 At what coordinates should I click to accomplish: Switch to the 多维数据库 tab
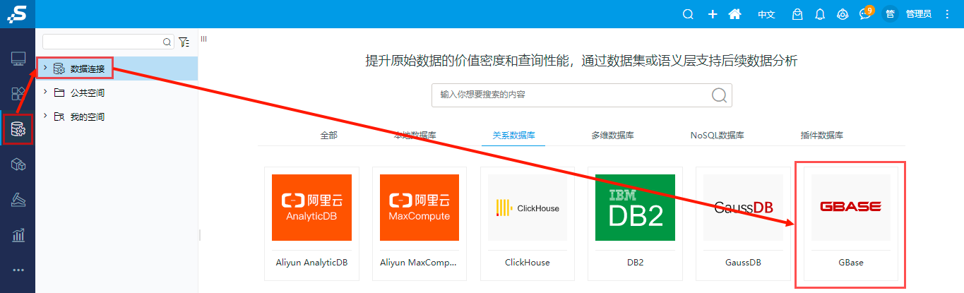pyautogui.click(x=612, y=135)
